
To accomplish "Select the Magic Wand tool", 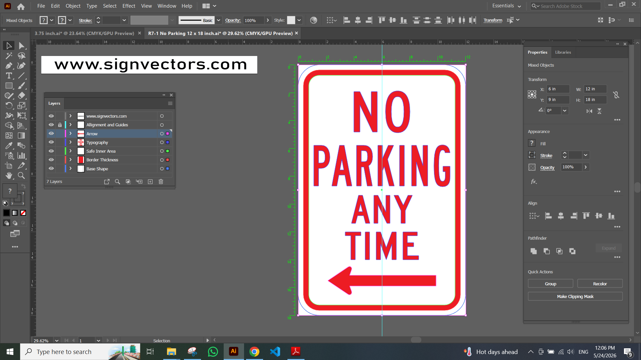I will pyautogui.click(x=9, y=56).
